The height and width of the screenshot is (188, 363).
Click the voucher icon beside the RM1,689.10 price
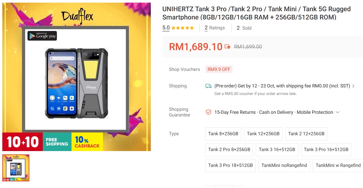[227, 47]
